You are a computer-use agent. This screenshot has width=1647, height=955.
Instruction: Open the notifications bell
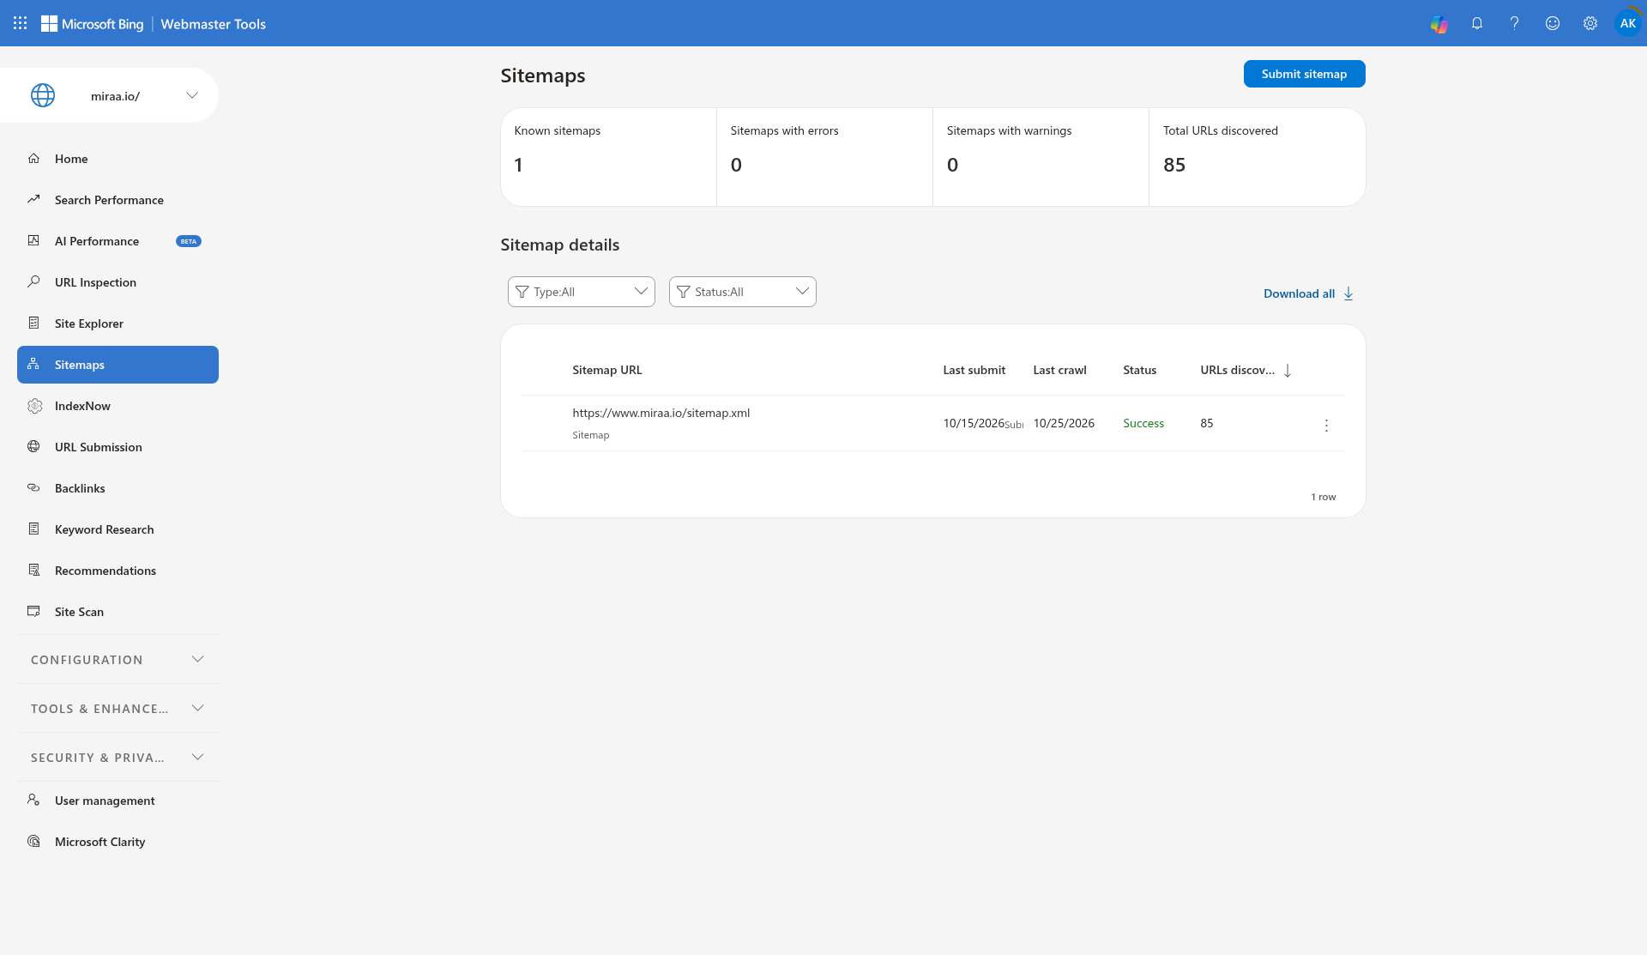[1477, 23]
